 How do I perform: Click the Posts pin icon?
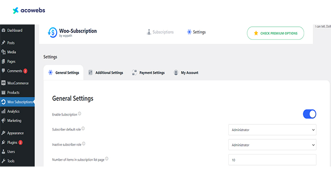click(x=3, y=43)
